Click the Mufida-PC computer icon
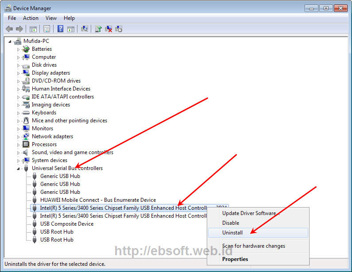This screenshot has height=272, width=352. point(18,41)
